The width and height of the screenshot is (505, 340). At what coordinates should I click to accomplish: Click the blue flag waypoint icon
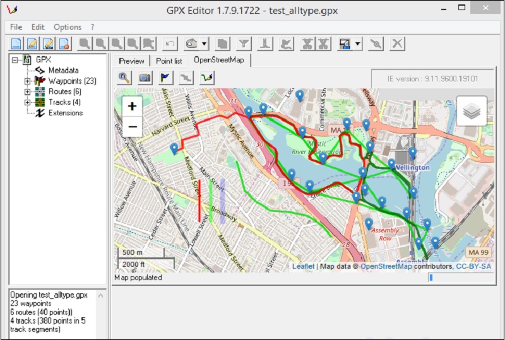[x=165, y=78]
